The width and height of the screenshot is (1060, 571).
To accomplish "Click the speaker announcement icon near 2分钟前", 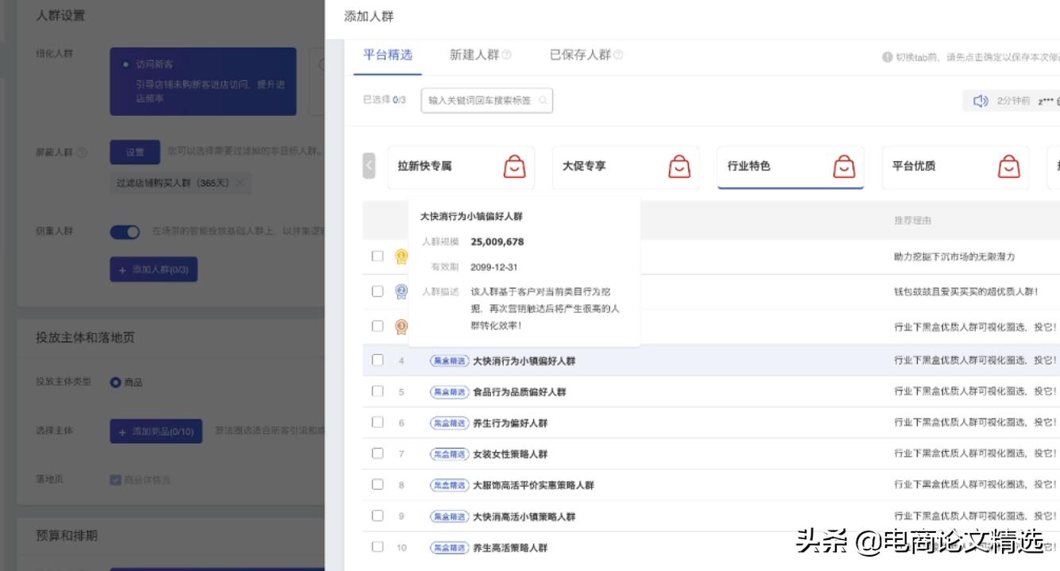I will [981, 100].
